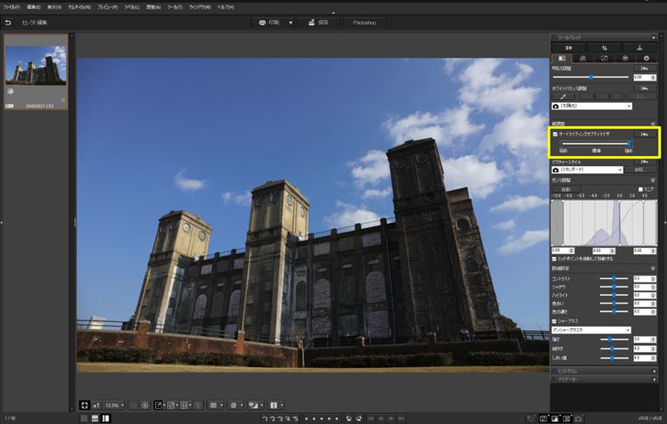667x424 pixels.
Task: Reset the Auto Lighting Optimizer setting
Action: (644, 134)
